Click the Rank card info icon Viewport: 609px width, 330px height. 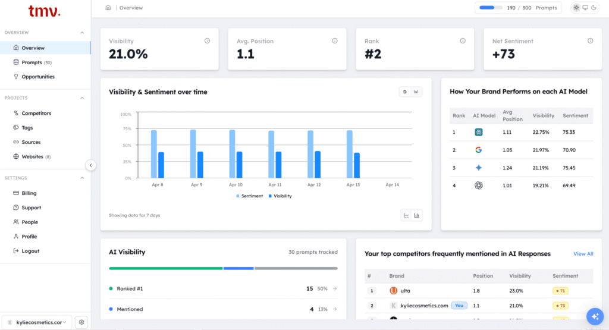click(463, 41)
